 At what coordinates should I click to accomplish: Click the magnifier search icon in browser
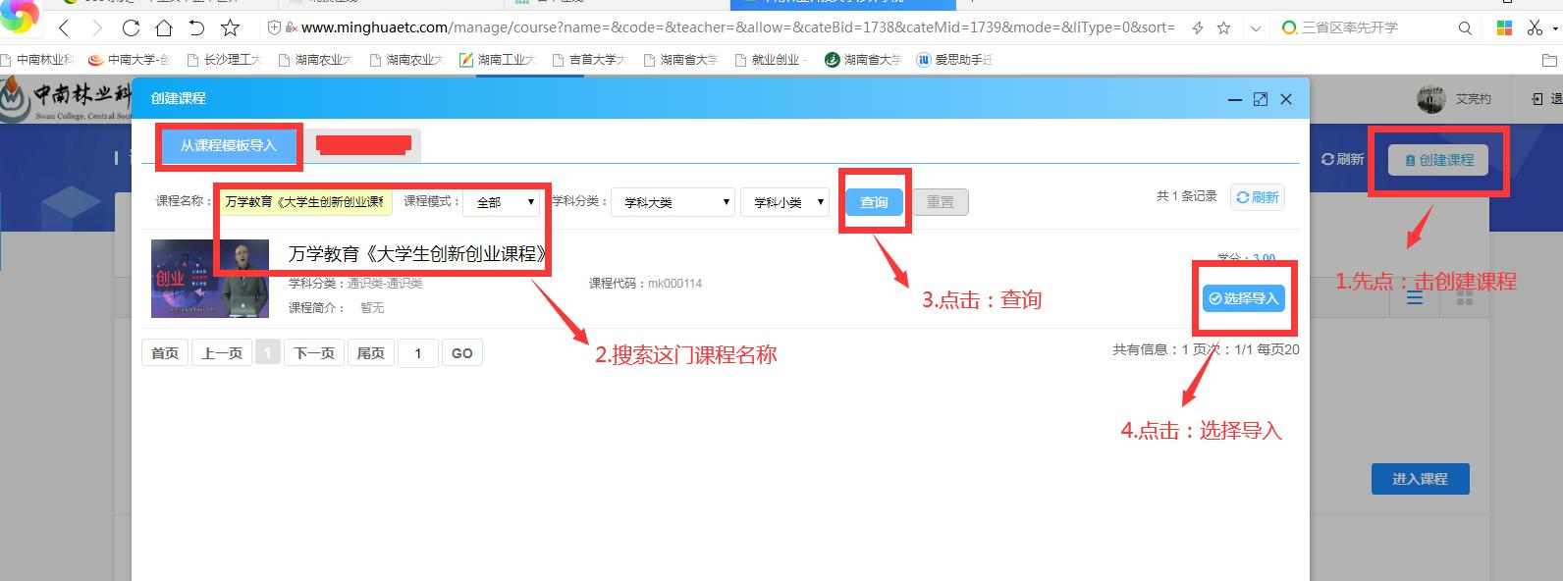(1465, 27)
